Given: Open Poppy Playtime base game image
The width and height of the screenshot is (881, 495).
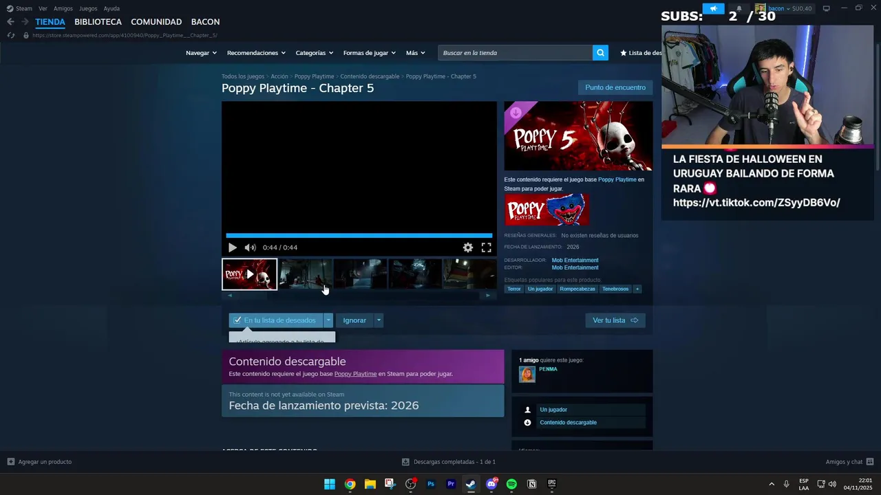Looking at the screenshot, I should click(x=546, y=210).
